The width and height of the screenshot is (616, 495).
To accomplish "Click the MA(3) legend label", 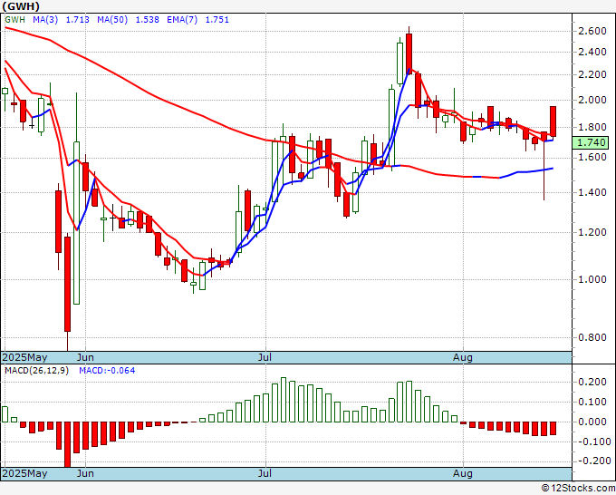I will [x=45, y=20].
